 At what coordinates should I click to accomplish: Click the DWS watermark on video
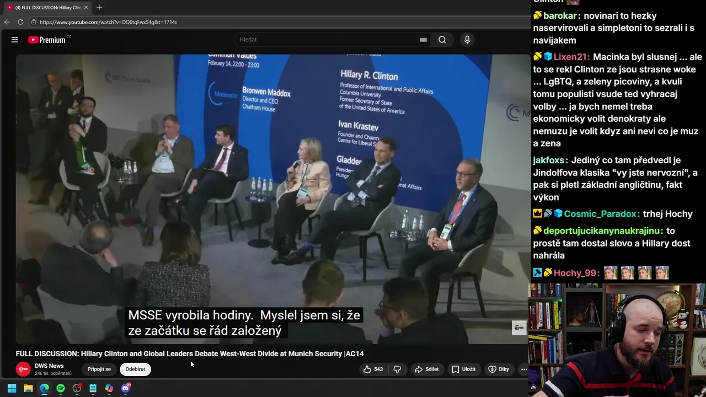point(519,328)
